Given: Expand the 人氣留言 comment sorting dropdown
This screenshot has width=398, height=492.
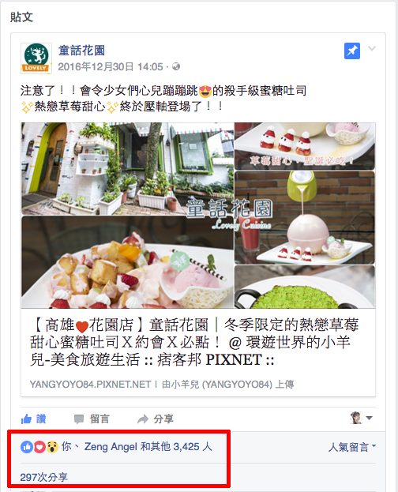Looking at the screenshot, I should tap(352, 447).
